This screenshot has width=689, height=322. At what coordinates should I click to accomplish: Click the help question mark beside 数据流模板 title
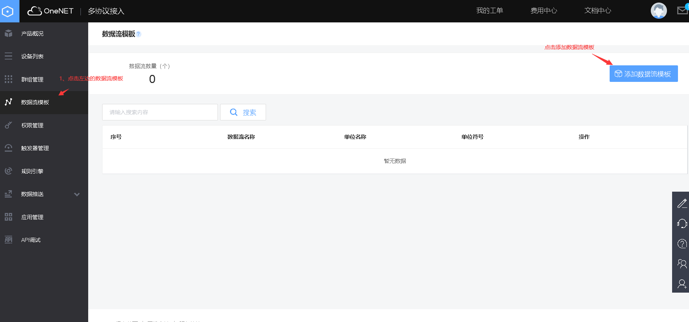tap(139, 34)
